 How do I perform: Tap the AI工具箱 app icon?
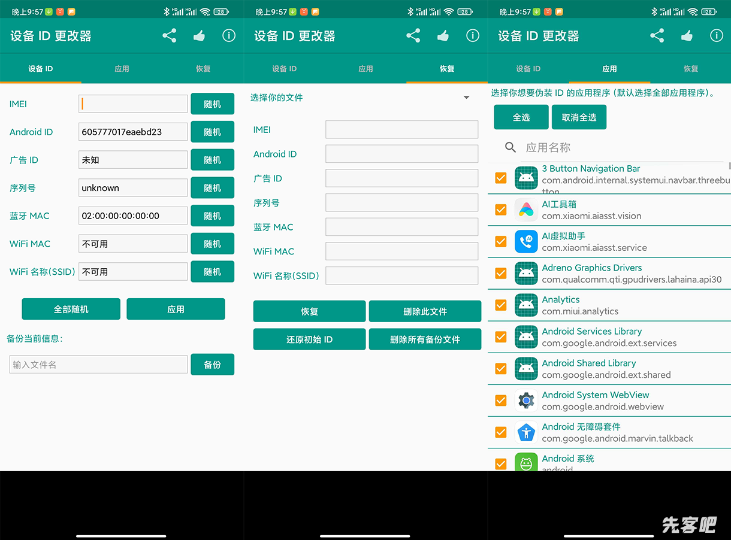click(x=526, y=210)
